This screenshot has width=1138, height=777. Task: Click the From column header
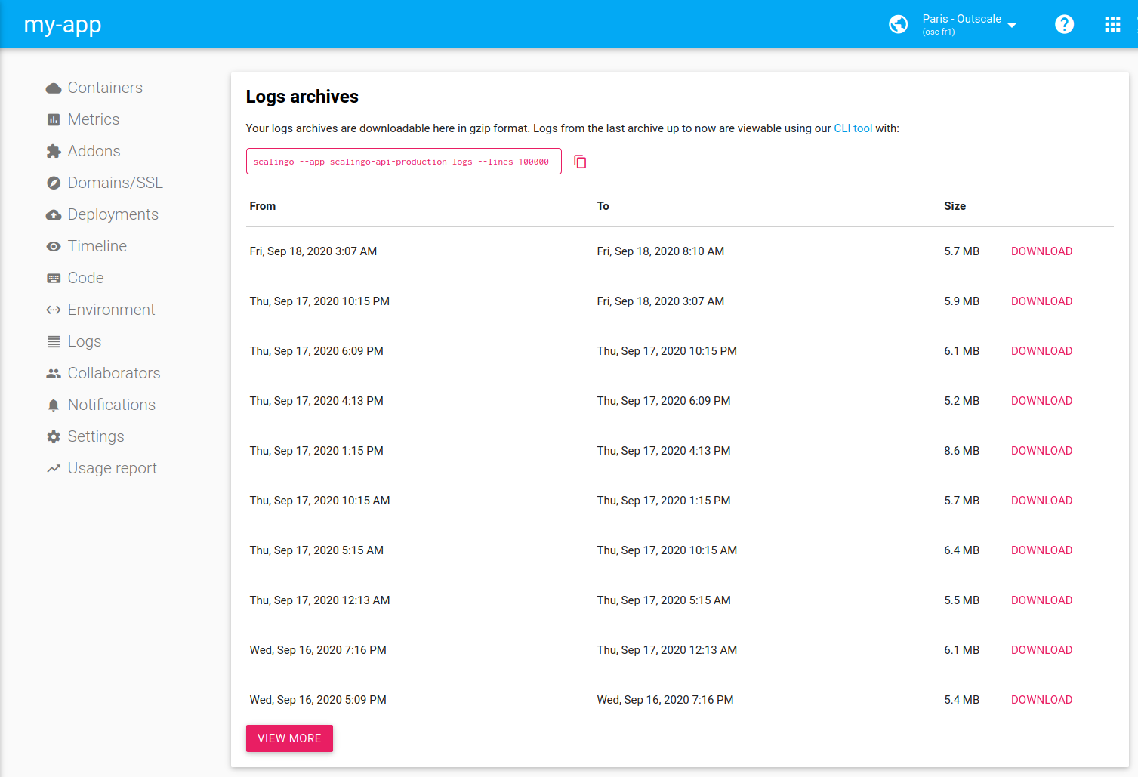click(263, 206)
